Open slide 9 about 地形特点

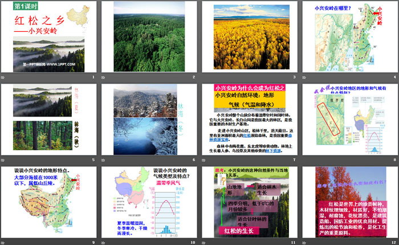tap(48, 202)
